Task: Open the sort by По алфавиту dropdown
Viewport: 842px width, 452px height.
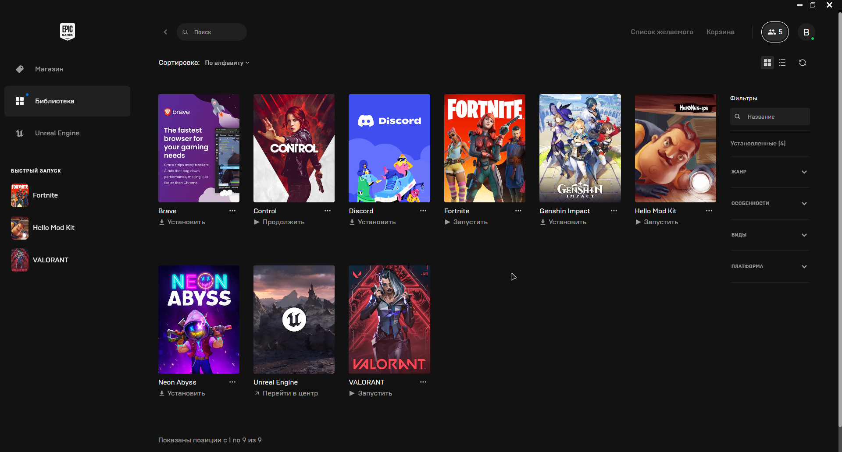Action: click(x=227, y=63)
